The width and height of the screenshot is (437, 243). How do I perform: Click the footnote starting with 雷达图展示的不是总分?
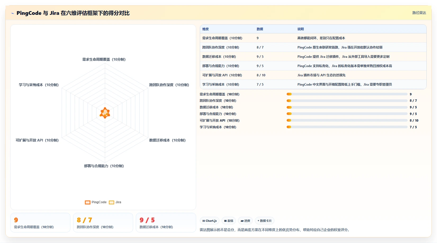coord(275,230)
